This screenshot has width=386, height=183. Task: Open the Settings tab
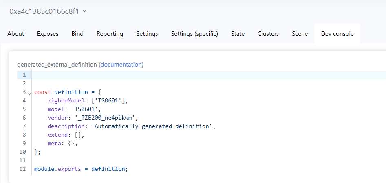tap(147, 34)
